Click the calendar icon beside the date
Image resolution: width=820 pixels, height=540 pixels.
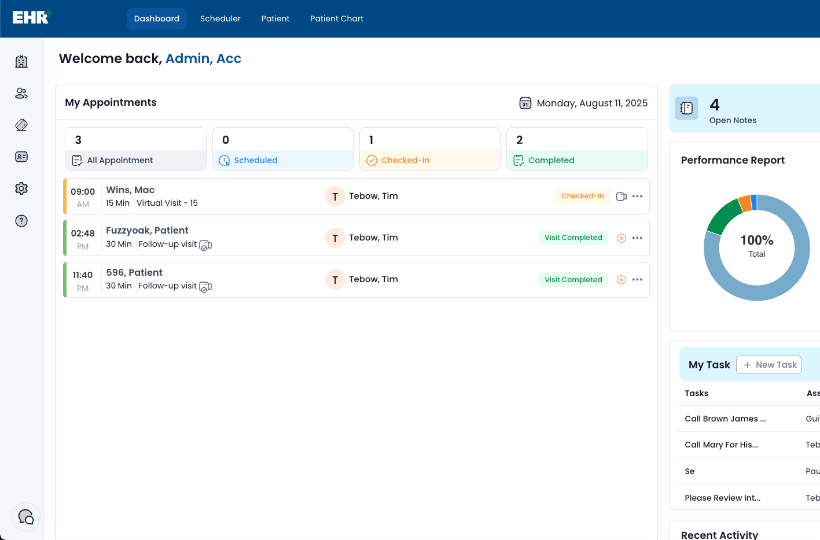[x=525, y=103]
